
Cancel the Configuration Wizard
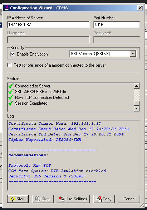(x=129, y=199)
